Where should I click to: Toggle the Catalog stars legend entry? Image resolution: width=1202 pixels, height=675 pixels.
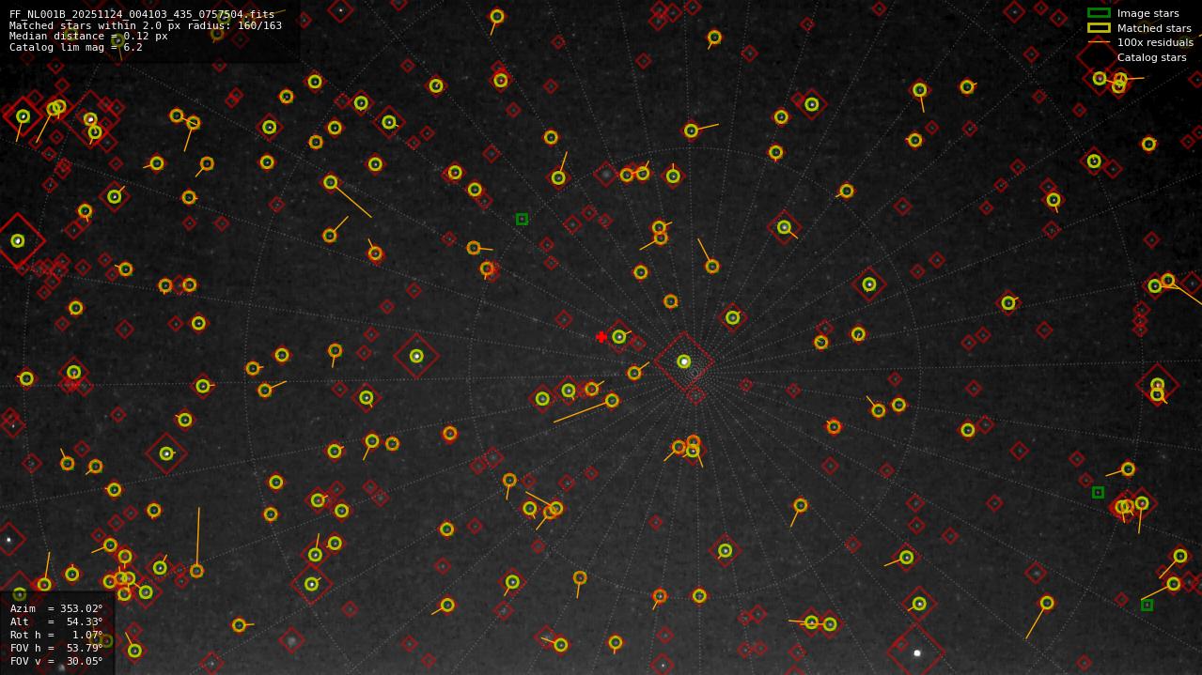click(1150, 57)
